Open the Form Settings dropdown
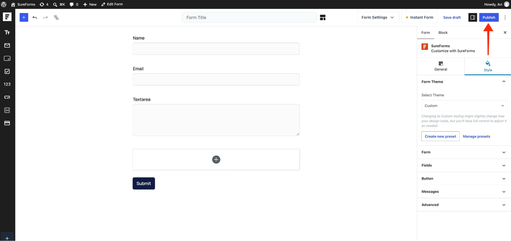The image size is (511, 241). coord(378,17)
